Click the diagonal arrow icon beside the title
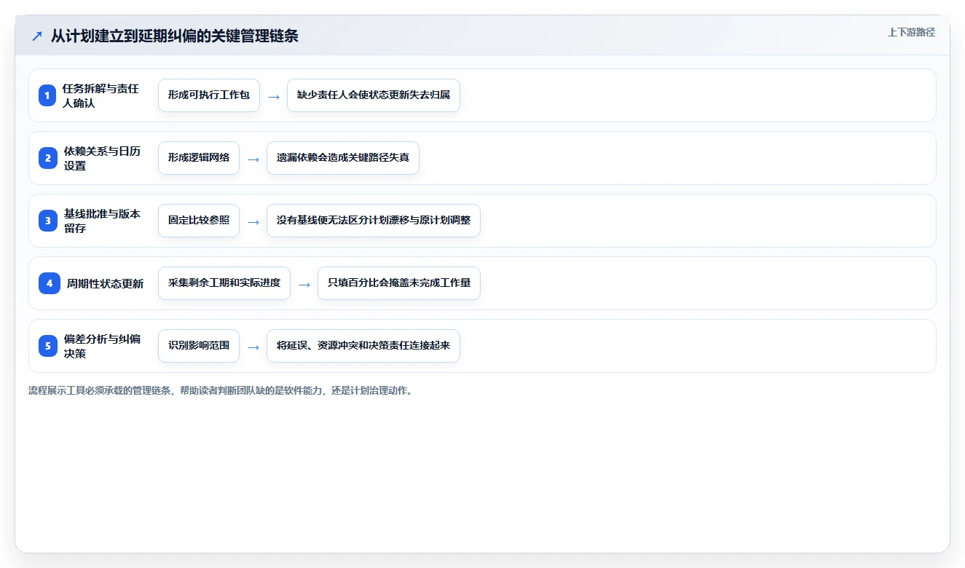The width and height of the screenshot is (965, 568). [x=36, y=36]
